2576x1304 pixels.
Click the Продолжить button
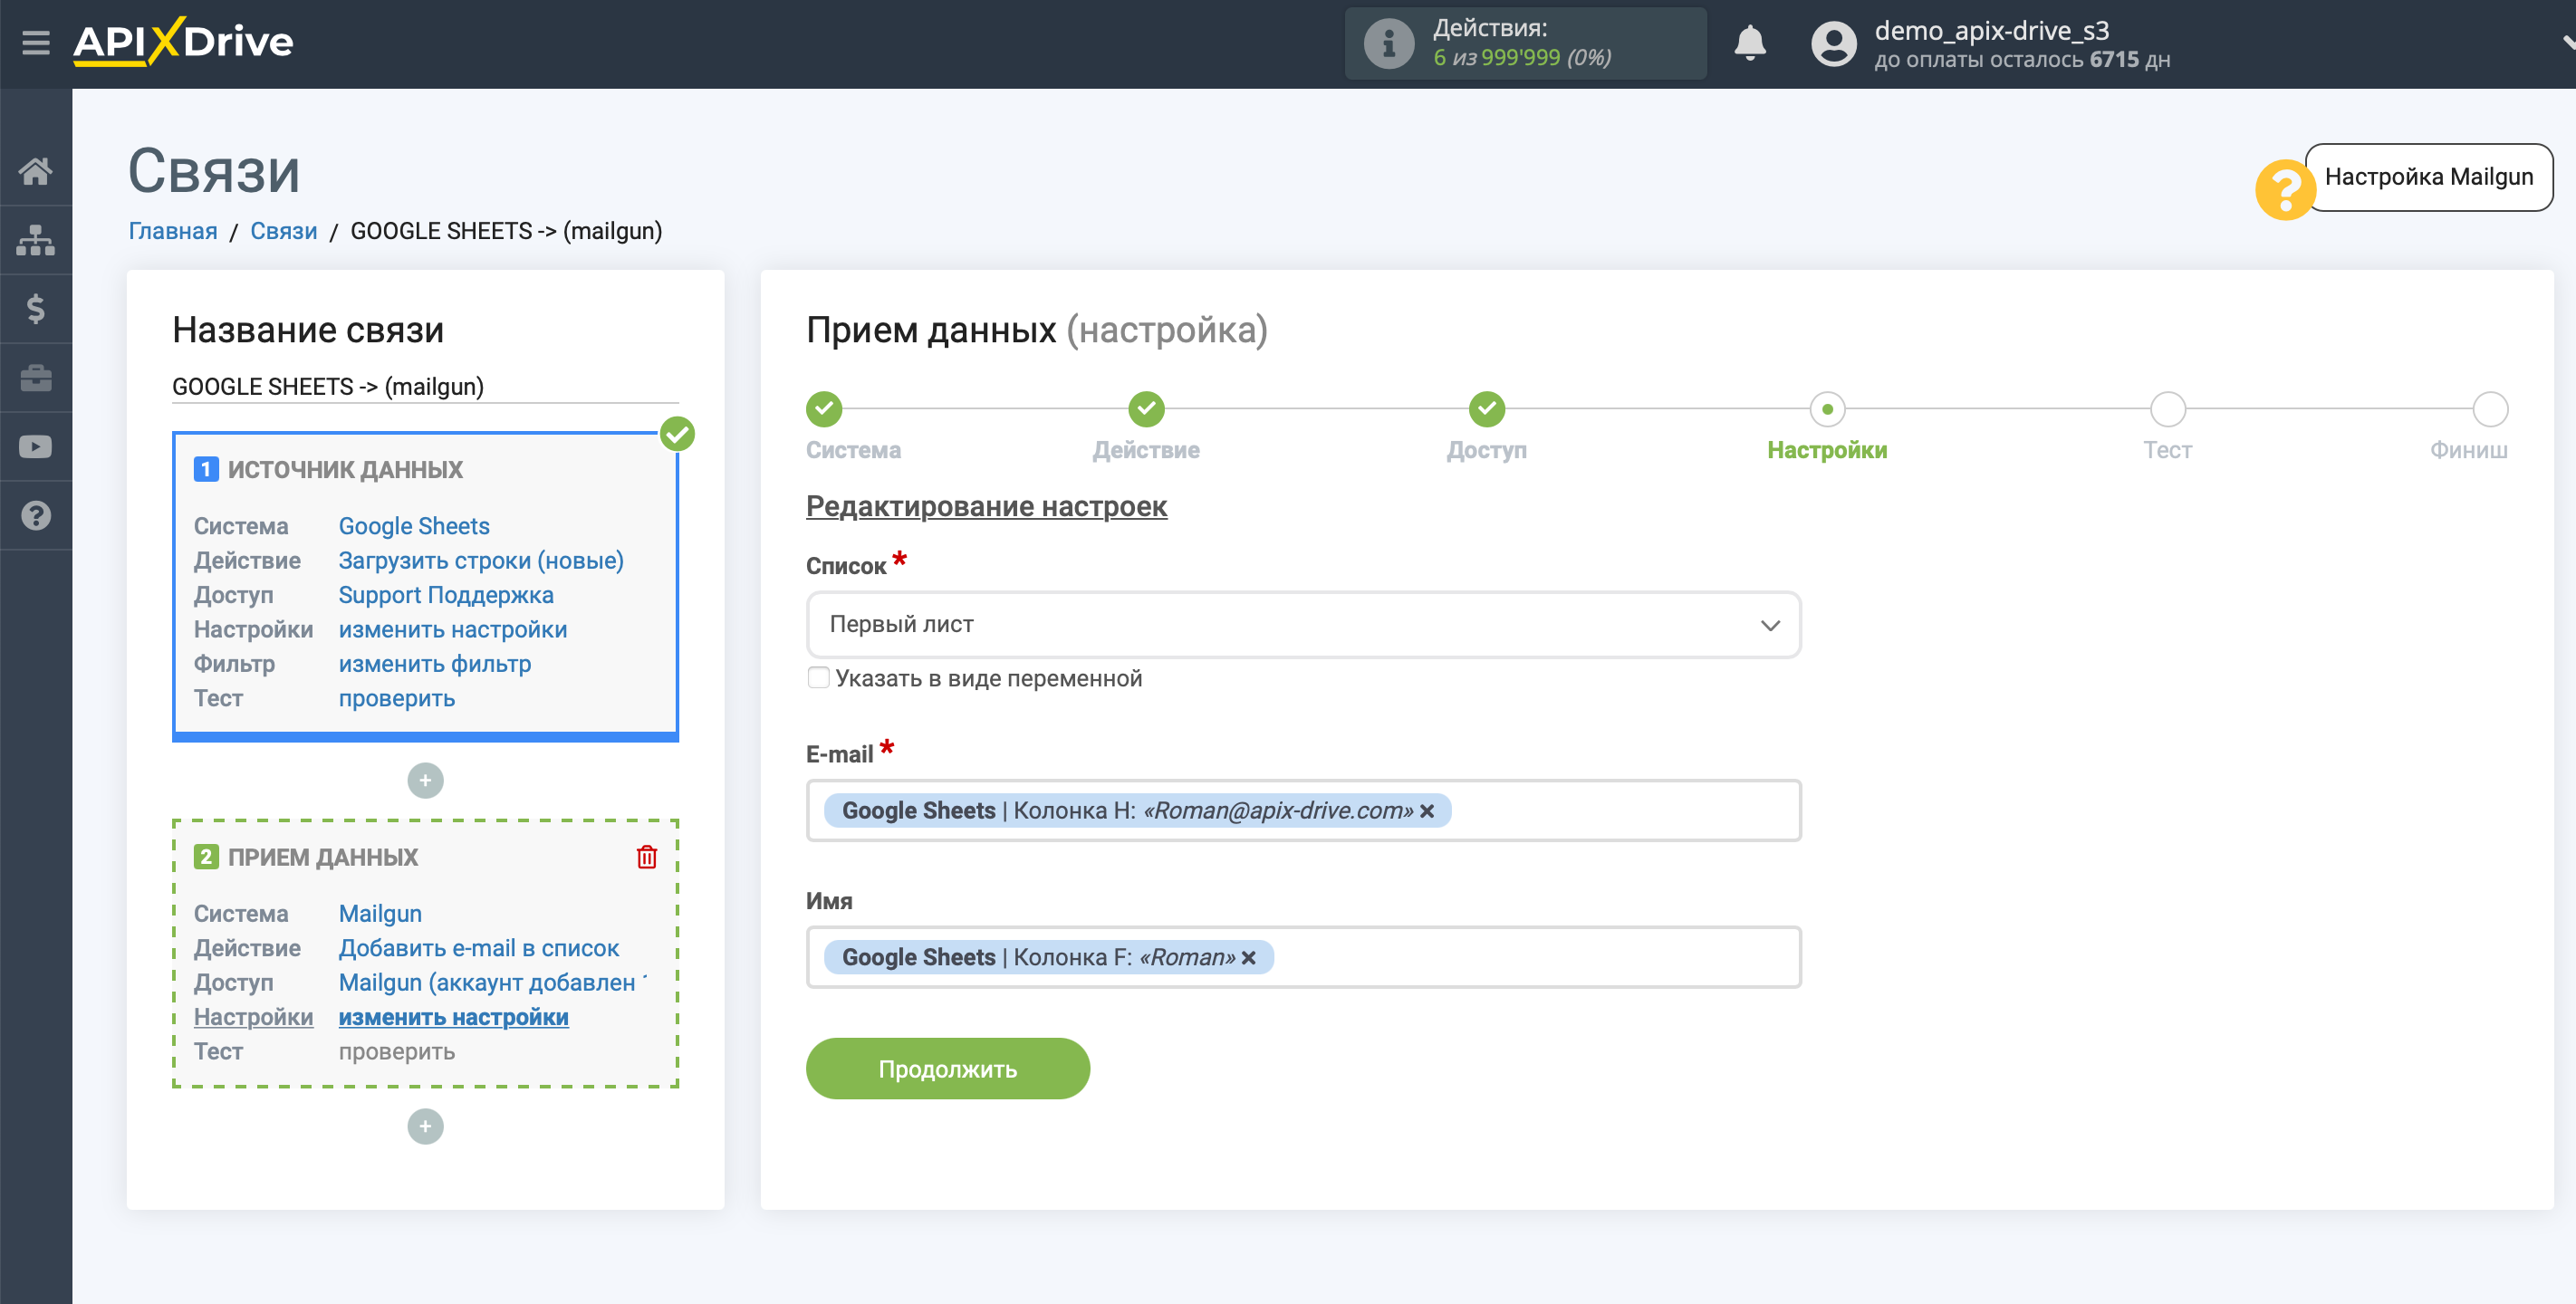click(x=947, y=1069)
